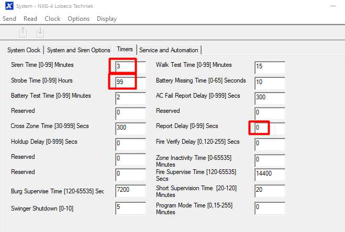Click the Walk Test Time field
Image resolution: width=345 pixels, height=232 pixels.
[270, 68]
